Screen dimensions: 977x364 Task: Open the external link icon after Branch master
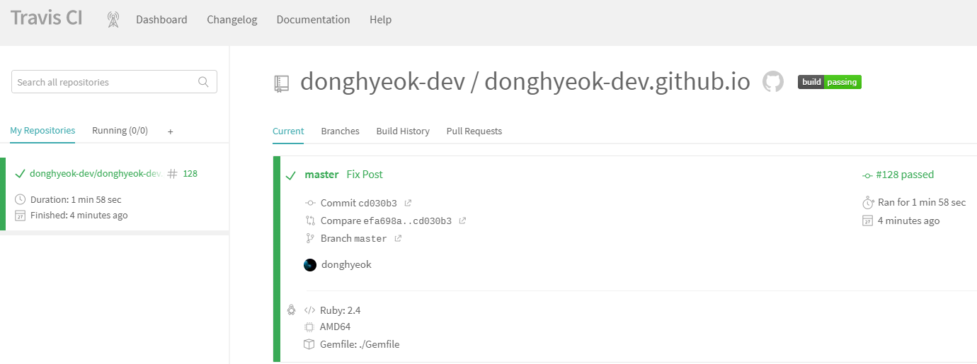click(x=398, y=238)
